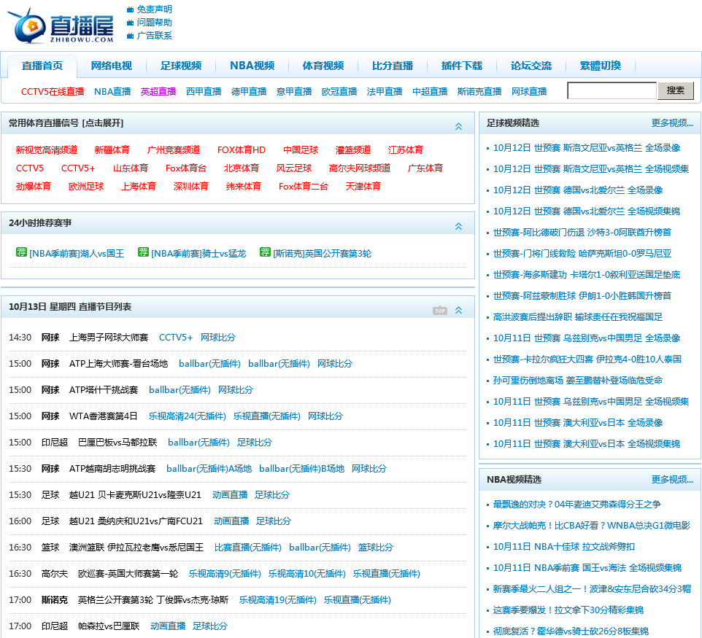Collapse the 常用体育直播信号 panel

[x=458, y=127]
